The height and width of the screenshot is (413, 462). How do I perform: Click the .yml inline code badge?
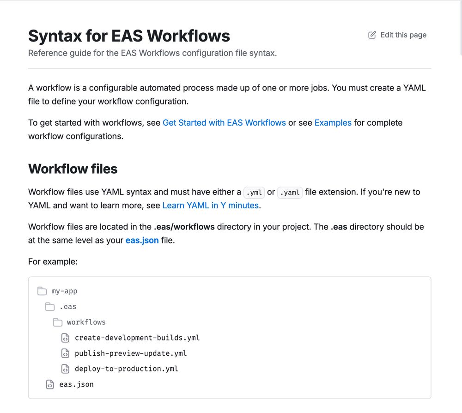point(254,192)
